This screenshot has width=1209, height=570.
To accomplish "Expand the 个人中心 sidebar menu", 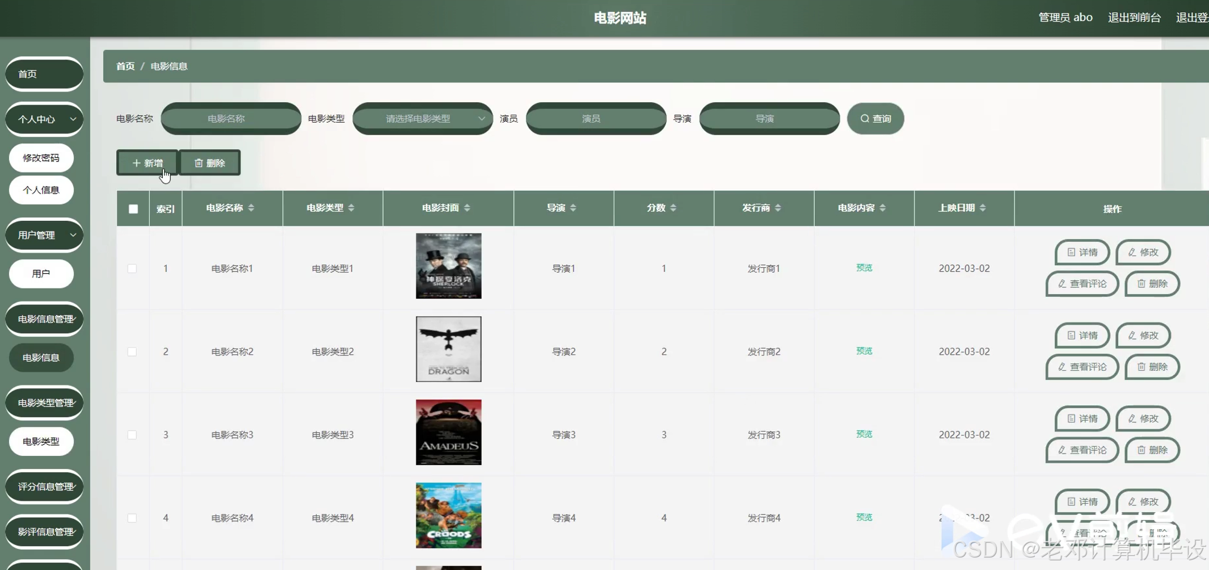I will 44,119.
